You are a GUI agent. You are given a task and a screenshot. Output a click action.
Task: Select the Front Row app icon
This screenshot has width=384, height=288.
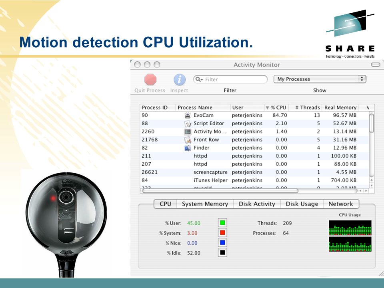pos(188,140)
